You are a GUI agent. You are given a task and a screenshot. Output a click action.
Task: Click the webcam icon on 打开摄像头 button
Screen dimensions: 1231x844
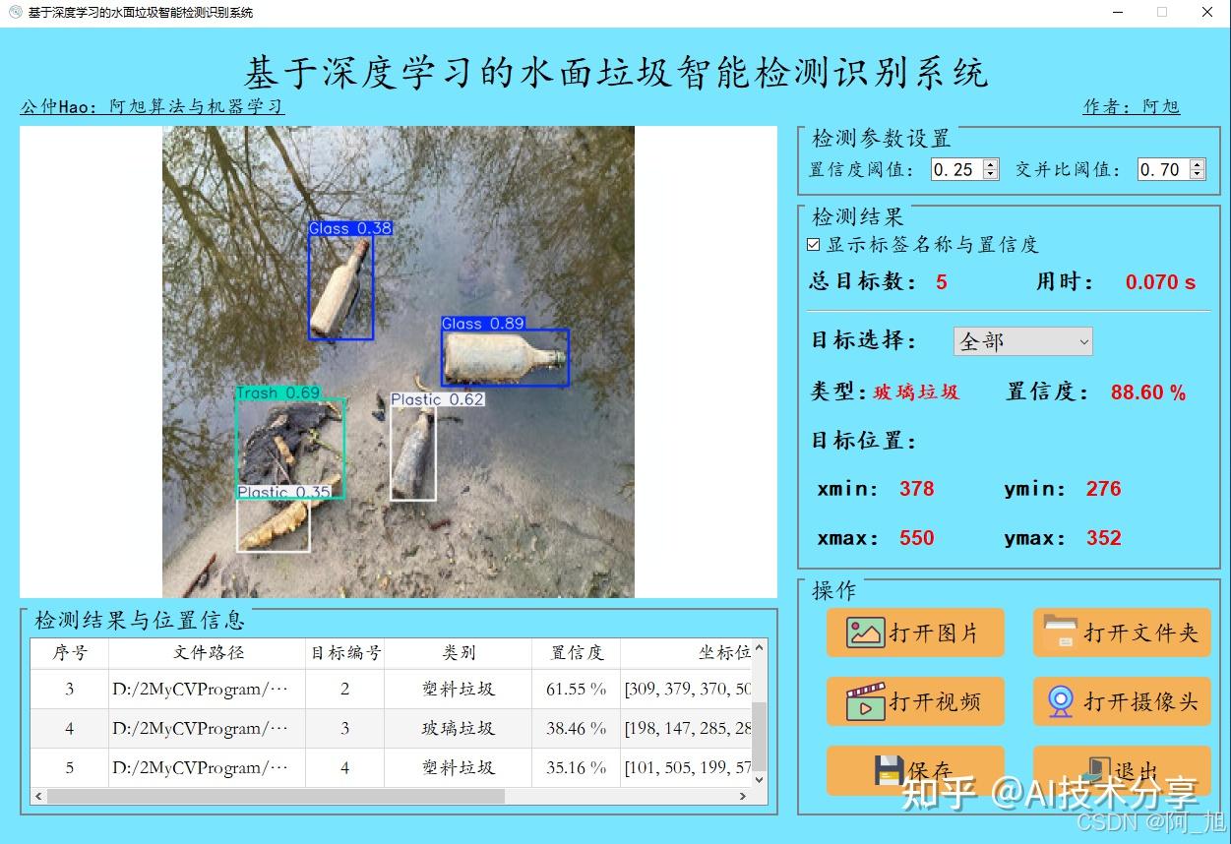1061,700
